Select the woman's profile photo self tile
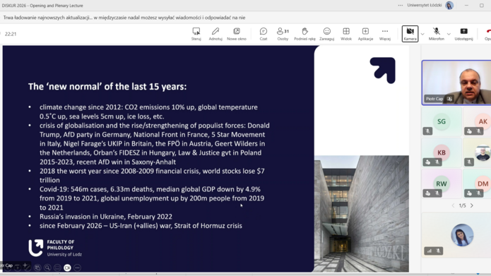The image size is (491, 276). [462, 235]
